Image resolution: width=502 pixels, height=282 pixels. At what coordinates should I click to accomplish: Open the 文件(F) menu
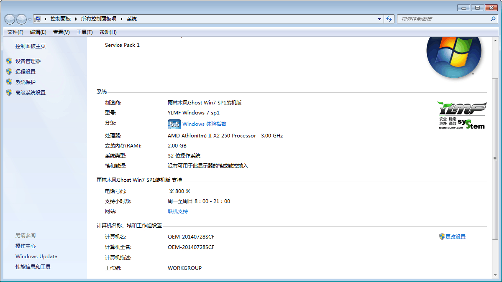(x=15, y=32)
